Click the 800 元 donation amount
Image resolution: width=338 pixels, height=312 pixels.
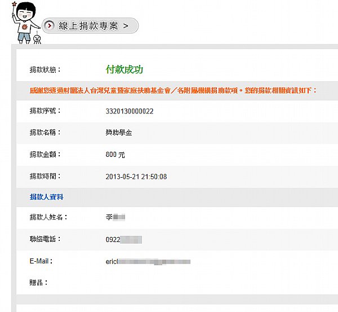coord(115,155)
